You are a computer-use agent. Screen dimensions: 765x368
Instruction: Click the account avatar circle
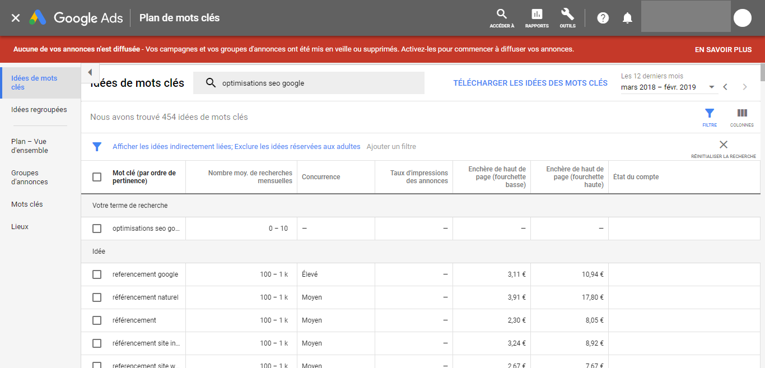pyautogui.click(x=743, y=18)
